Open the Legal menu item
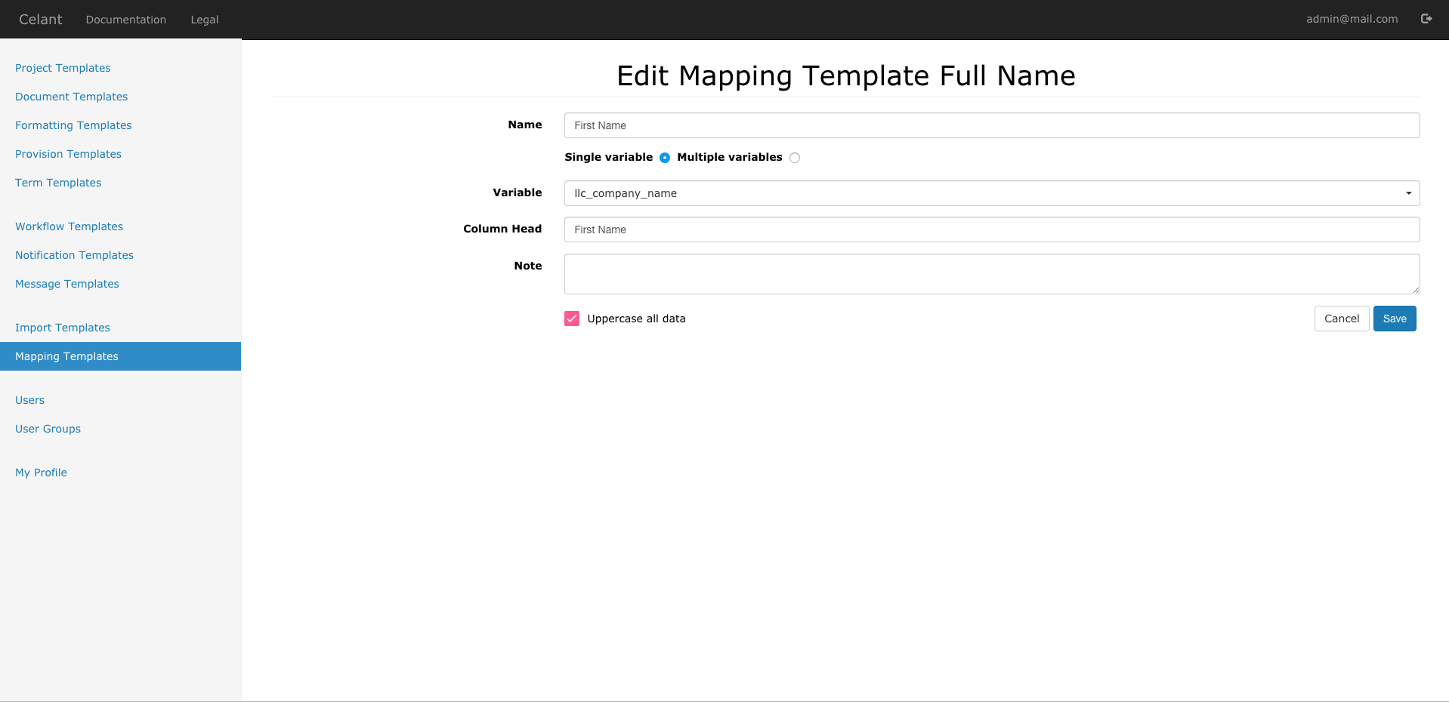 [x=203, y=20]
